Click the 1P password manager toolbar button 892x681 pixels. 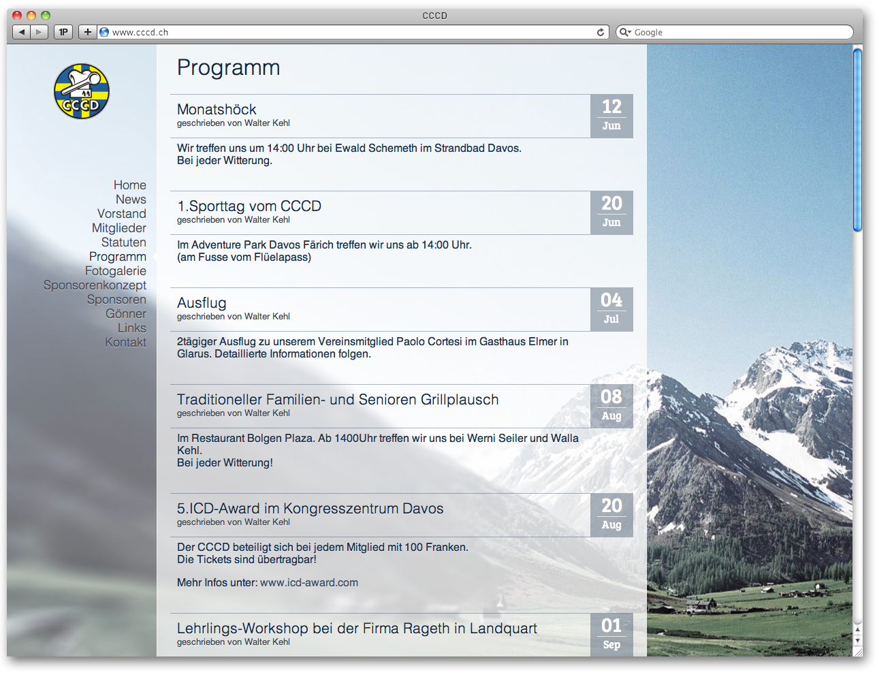pos(63,32)
